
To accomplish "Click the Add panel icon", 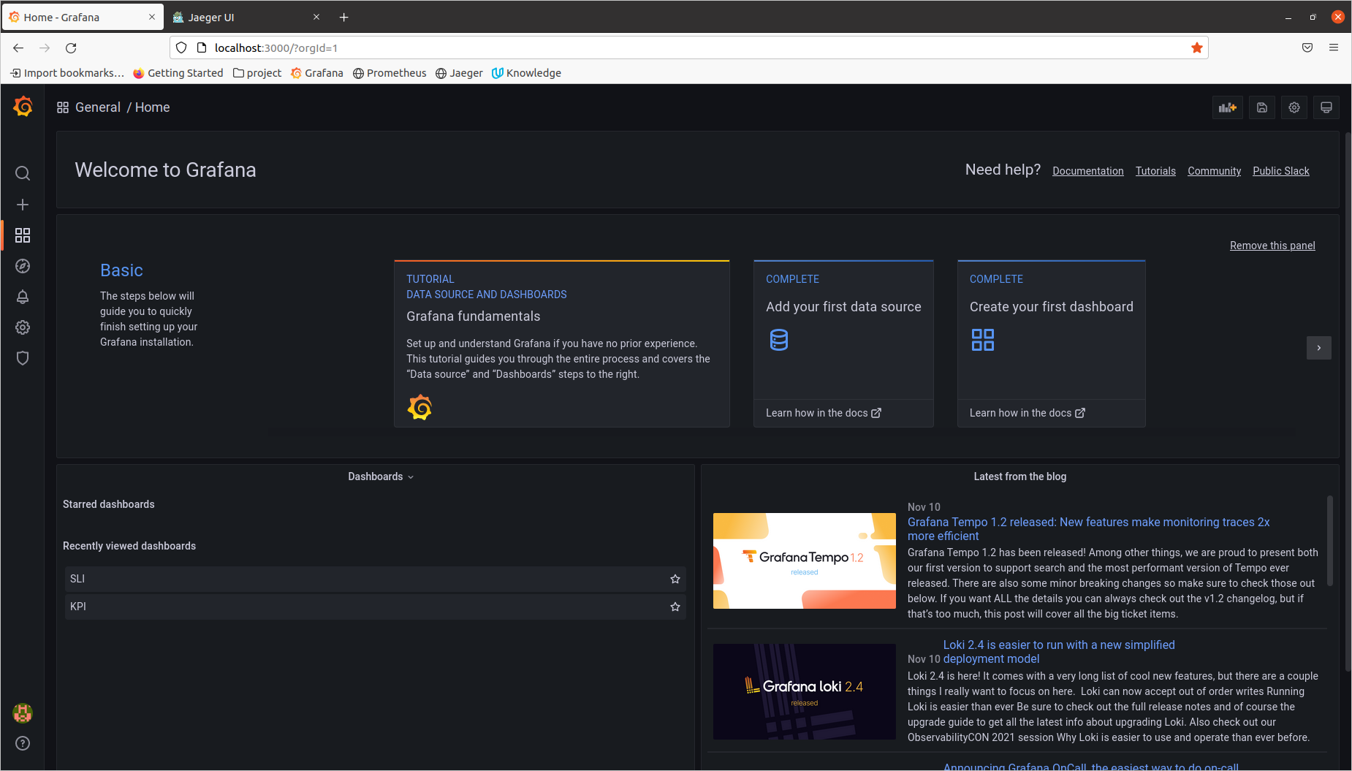I will click(1228, 107).
